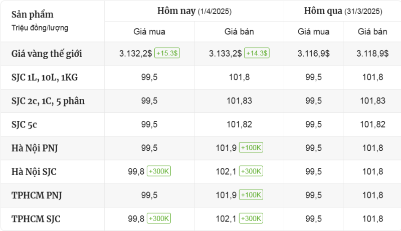Click Hà Nội SJC buy +300K badge
The width and height of the screenshot is (401, 231).
coord(159,171)
